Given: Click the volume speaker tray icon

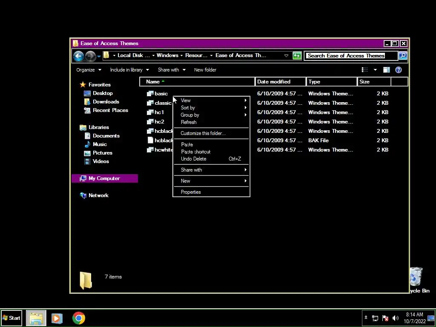Looking at the screenshot, I should pos(395,318).
